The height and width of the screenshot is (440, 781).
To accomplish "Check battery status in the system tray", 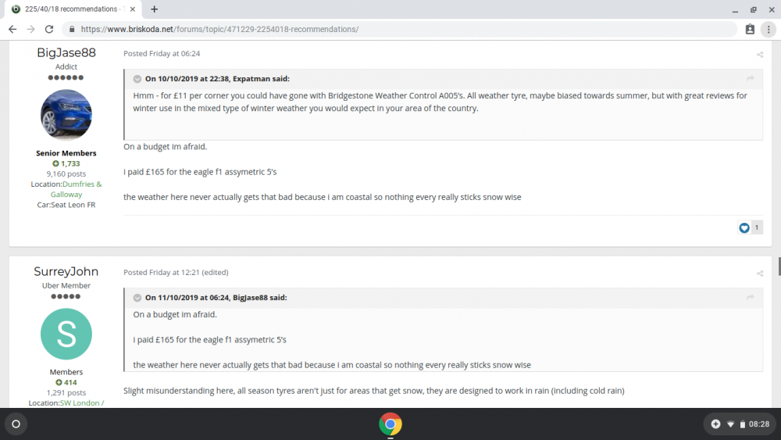I will (x=743, y=424).
